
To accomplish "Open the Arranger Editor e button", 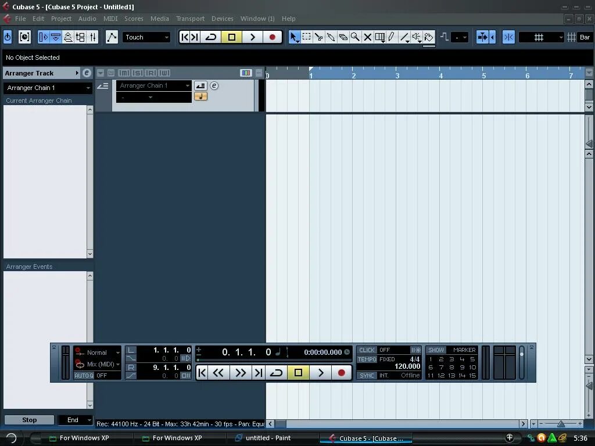I will click(x=214, y=86).
